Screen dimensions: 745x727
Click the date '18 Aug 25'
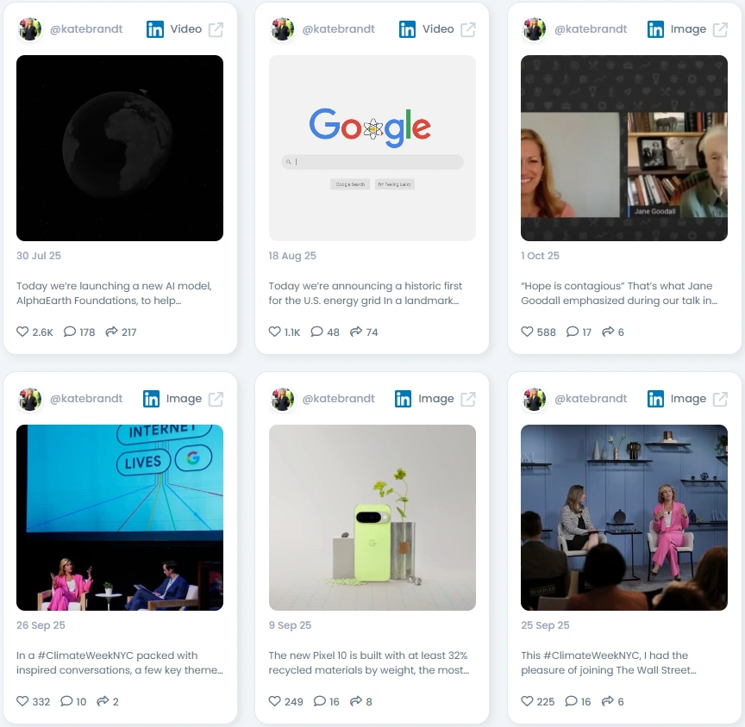click(x=292, y=256)
